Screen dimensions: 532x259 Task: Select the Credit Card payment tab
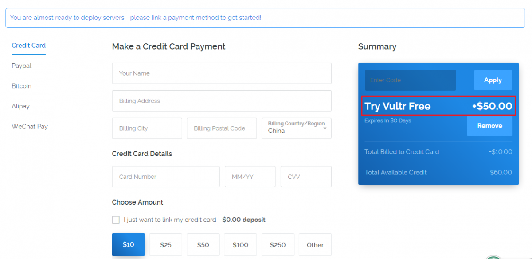click(28, 46)
